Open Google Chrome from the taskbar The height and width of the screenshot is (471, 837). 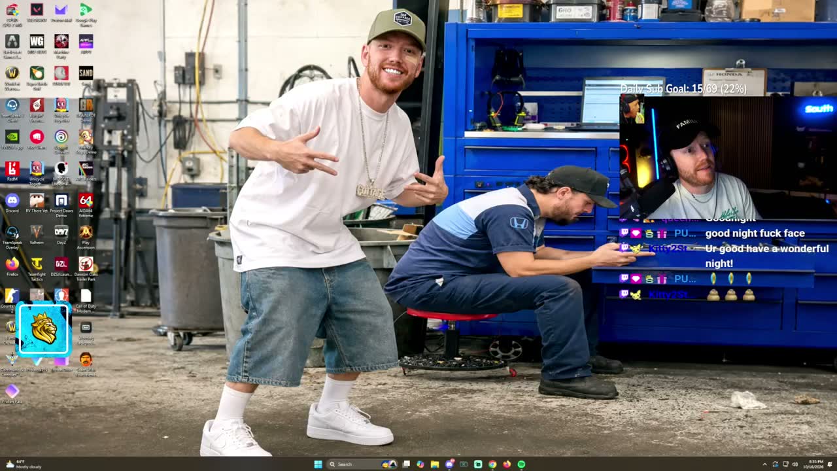(x=492, y=464)
